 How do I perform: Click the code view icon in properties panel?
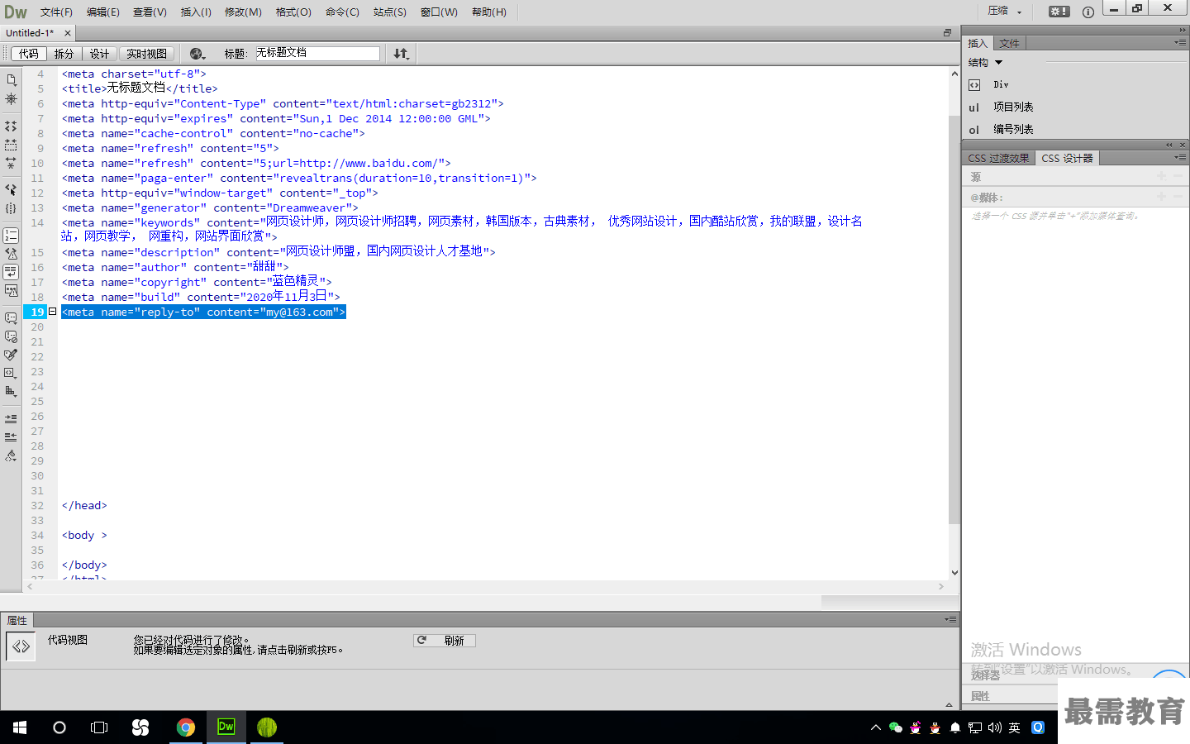tap(21, 646)
